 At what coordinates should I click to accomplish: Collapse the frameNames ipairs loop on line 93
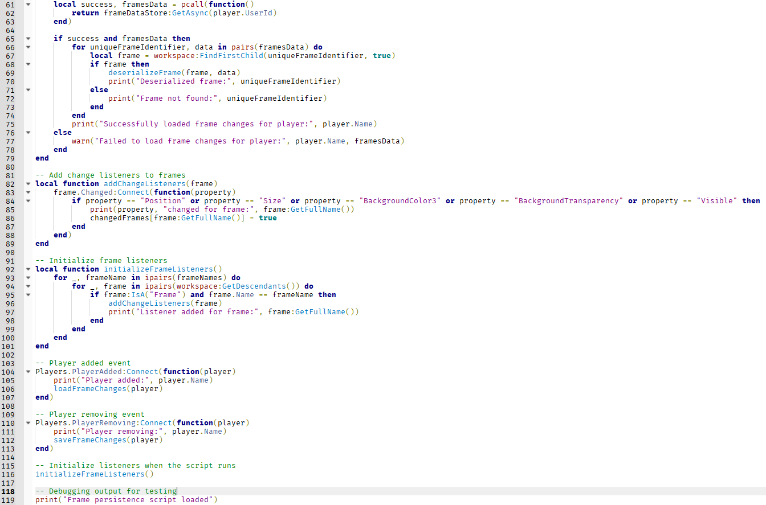point(28,278)
